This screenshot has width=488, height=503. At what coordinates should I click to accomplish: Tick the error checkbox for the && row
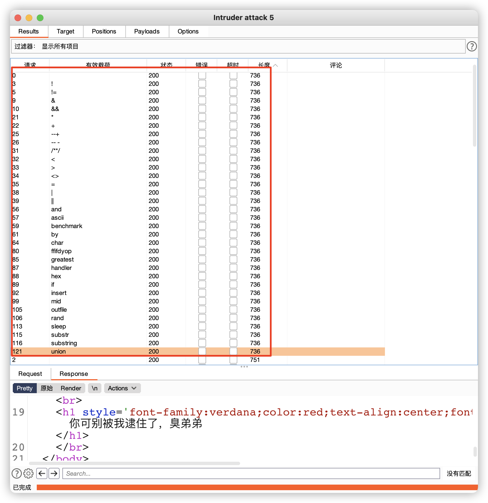point(202,109)
